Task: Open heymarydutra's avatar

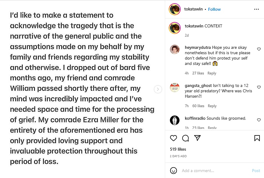Action: point(175,49)
